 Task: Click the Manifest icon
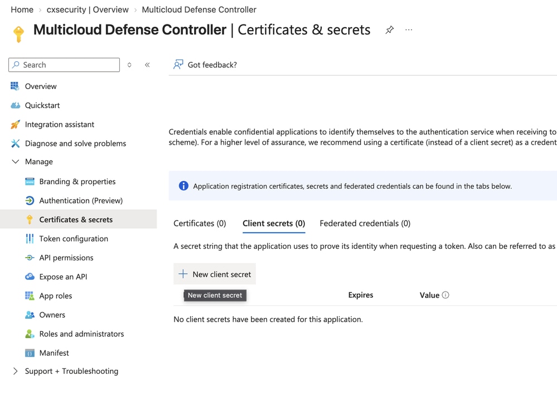coord(30,353)
